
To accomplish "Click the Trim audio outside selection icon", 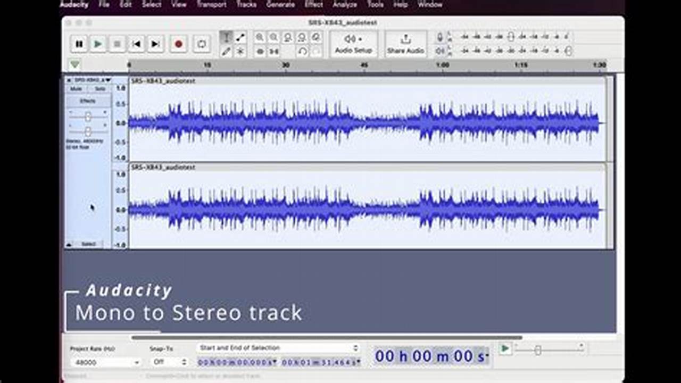I will pyautogui.click(x=260, y=51).
